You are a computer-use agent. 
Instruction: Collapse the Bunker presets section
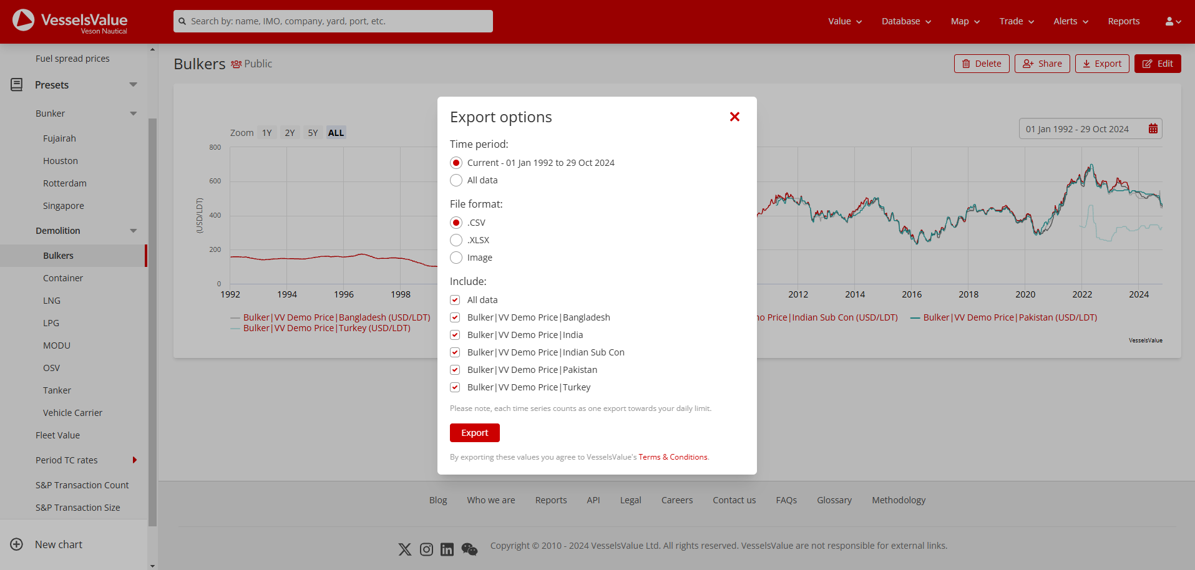pyautogui.click(x=133, y=113)
